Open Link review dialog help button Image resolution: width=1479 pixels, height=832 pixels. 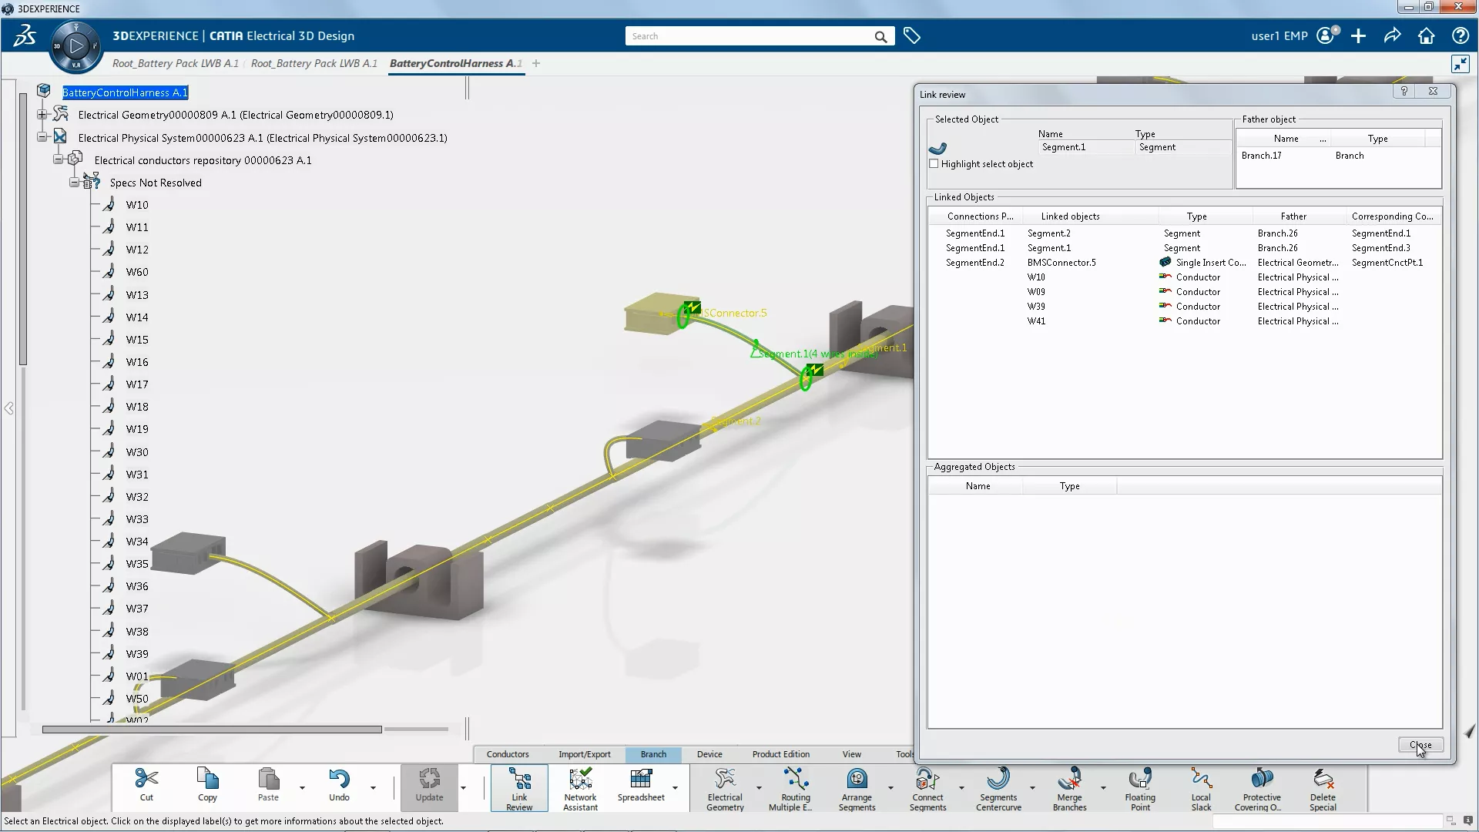point(1404,92)
